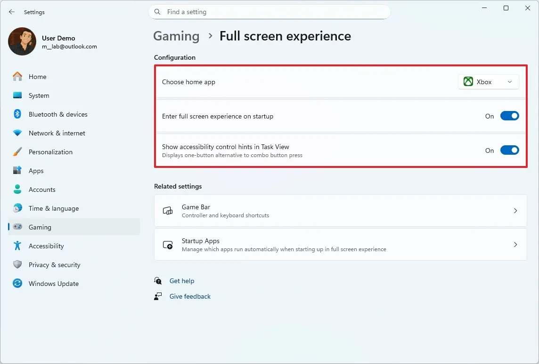Turn off accessibility control hints in Task View
539x364 pixels.
510,150
